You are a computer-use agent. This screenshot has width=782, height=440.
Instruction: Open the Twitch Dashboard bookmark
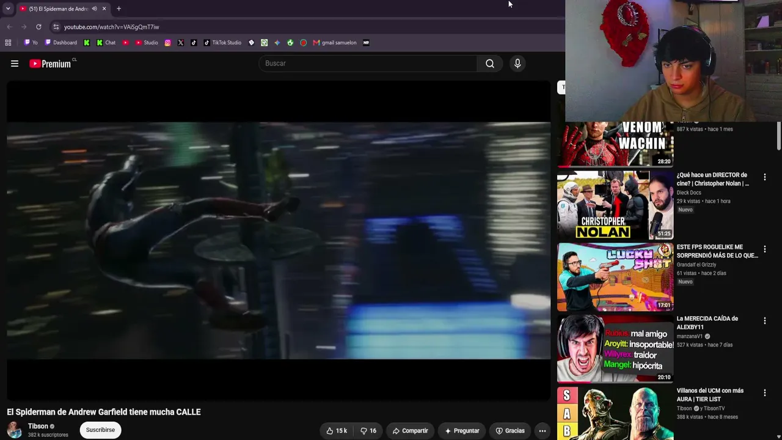tap(61, 43)
